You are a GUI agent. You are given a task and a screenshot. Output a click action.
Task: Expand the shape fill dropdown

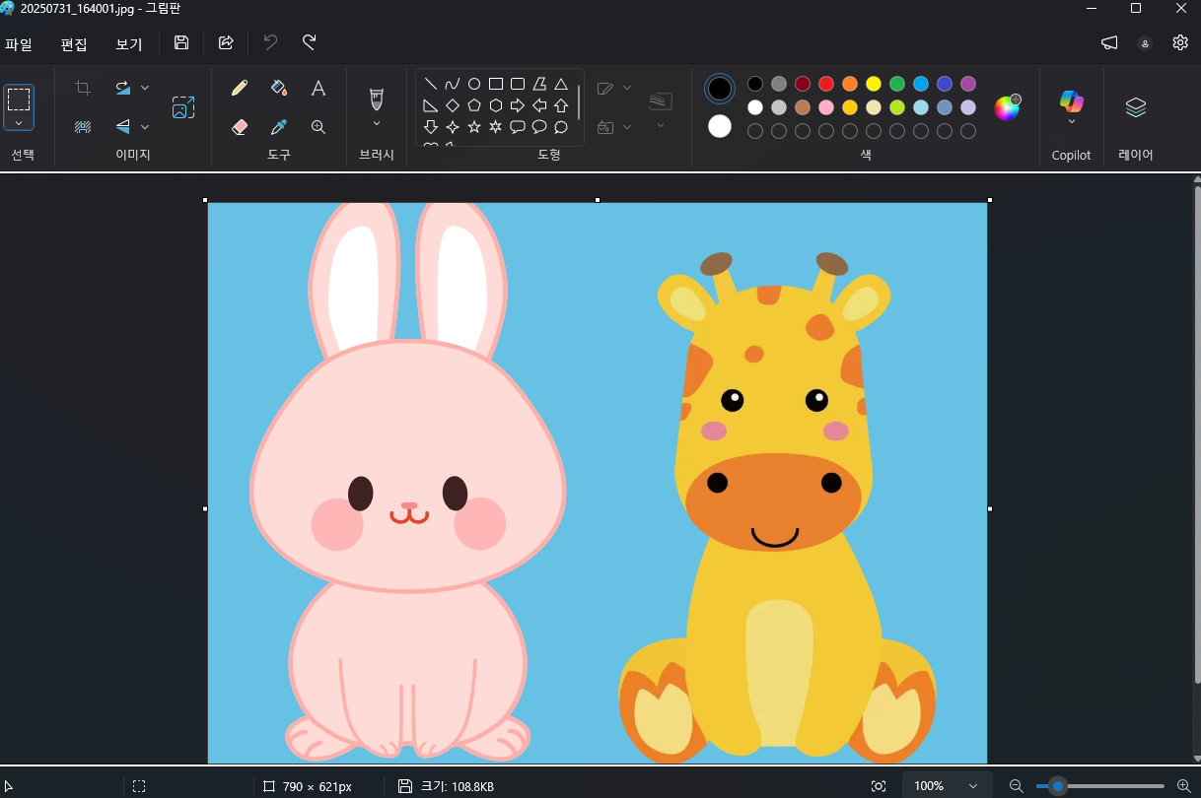tap(627, 127)
